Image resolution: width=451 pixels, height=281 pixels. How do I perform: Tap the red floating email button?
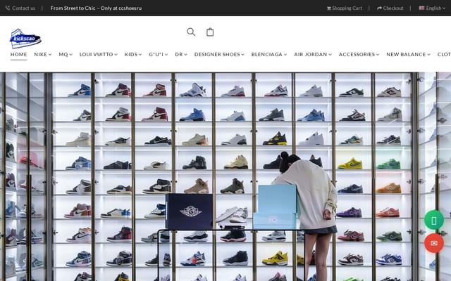(x=434, y=243)
